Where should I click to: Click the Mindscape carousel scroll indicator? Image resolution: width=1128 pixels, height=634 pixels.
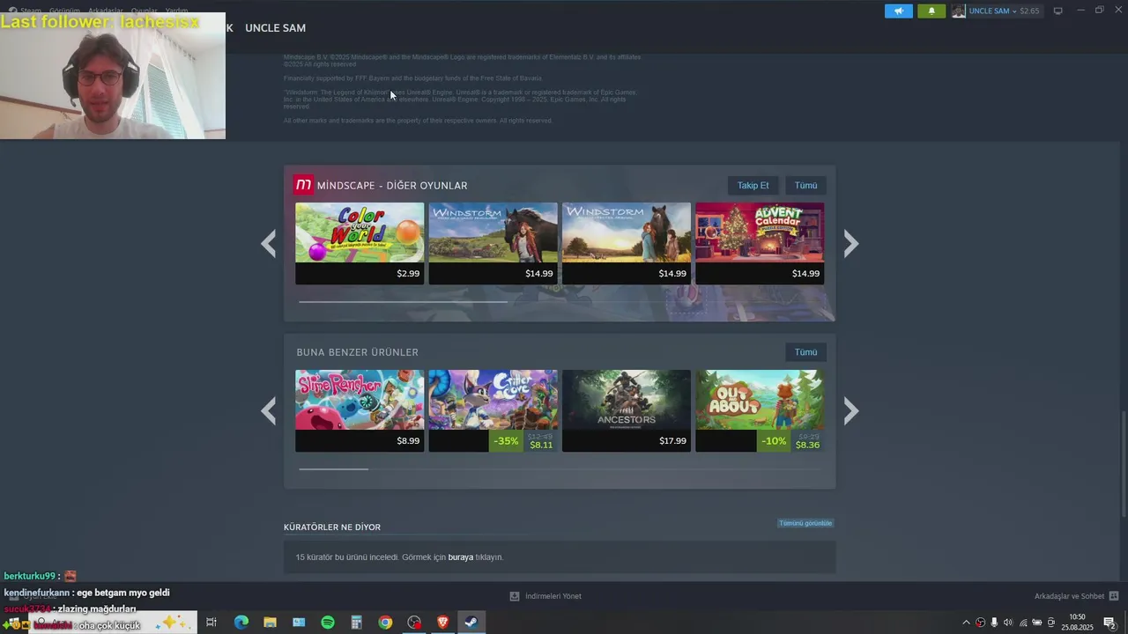coord(403,301)
